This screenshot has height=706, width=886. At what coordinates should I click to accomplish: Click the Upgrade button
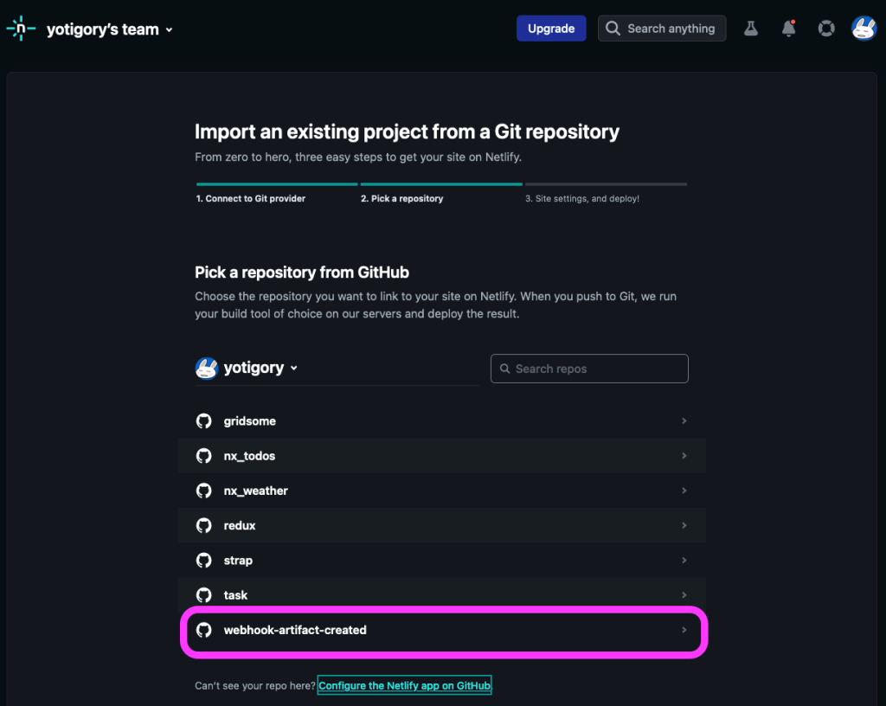[551, 29]
